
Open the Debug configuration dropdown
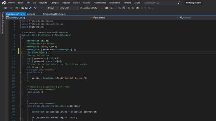pyautogui.click(x=53, y=8)
